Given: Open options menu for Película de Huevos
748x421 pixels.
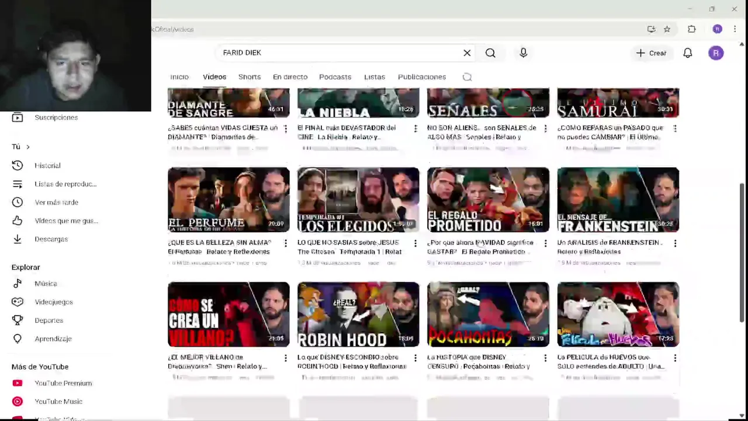Looking at the screenshot, I should point(675,358).
